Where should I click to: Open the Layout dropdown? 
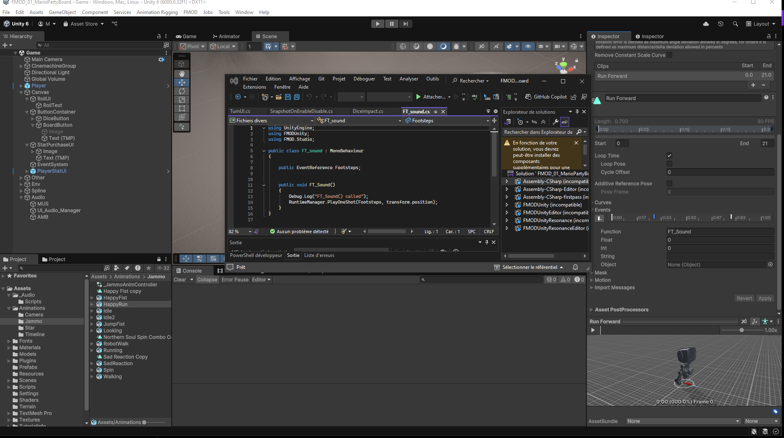(x=761, y=24)
